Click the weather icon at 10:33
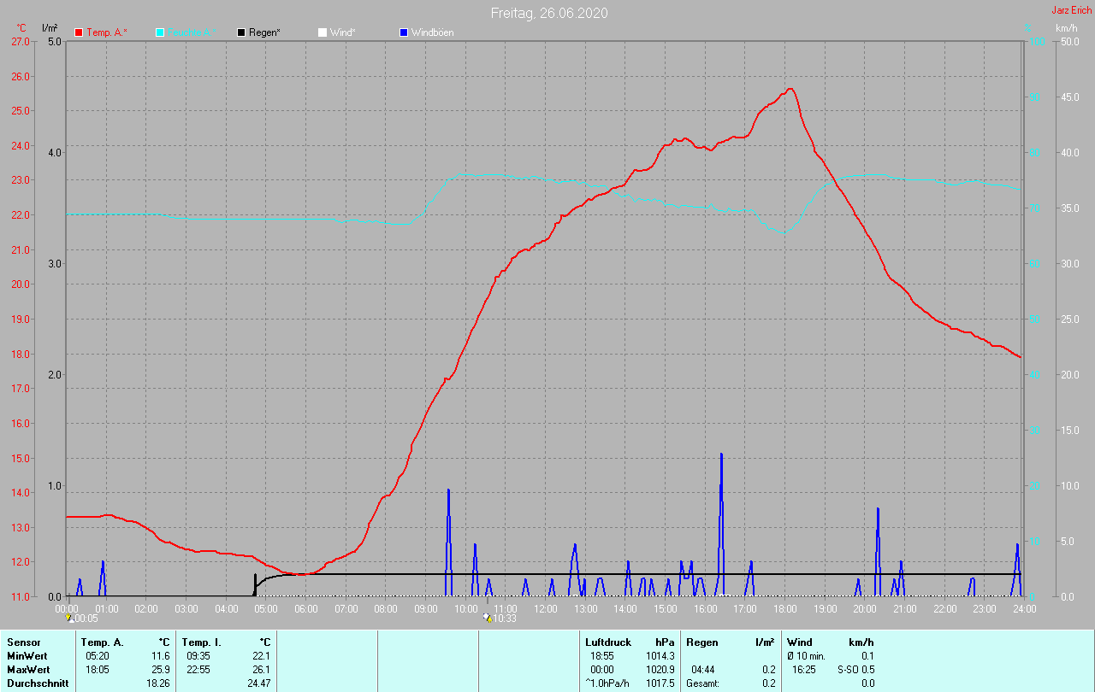Image resolution: width=1095 pixels, height=692 pixels. (487, 618)
